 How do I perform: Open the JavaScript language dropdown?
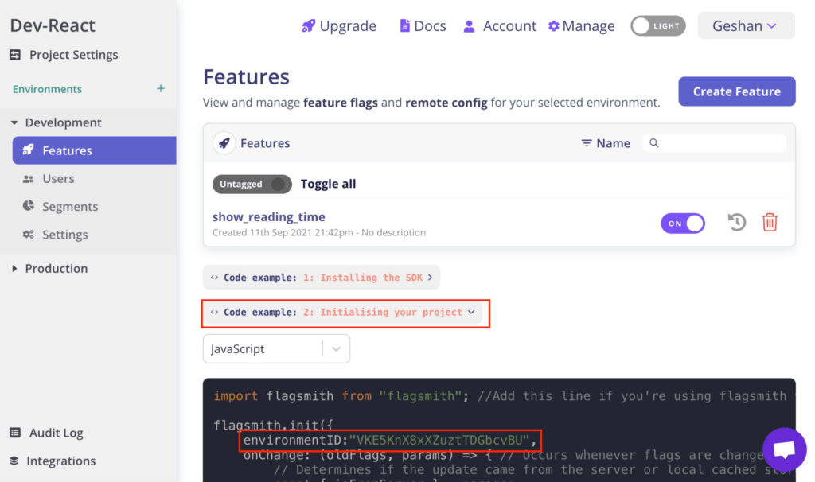point(276,348)
